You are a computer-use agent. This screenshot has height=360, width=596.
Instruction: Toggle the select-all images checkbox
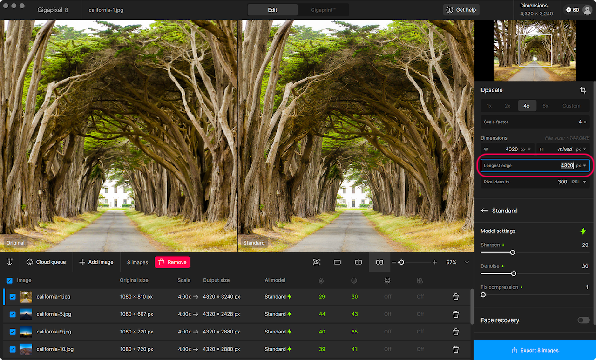9,280
